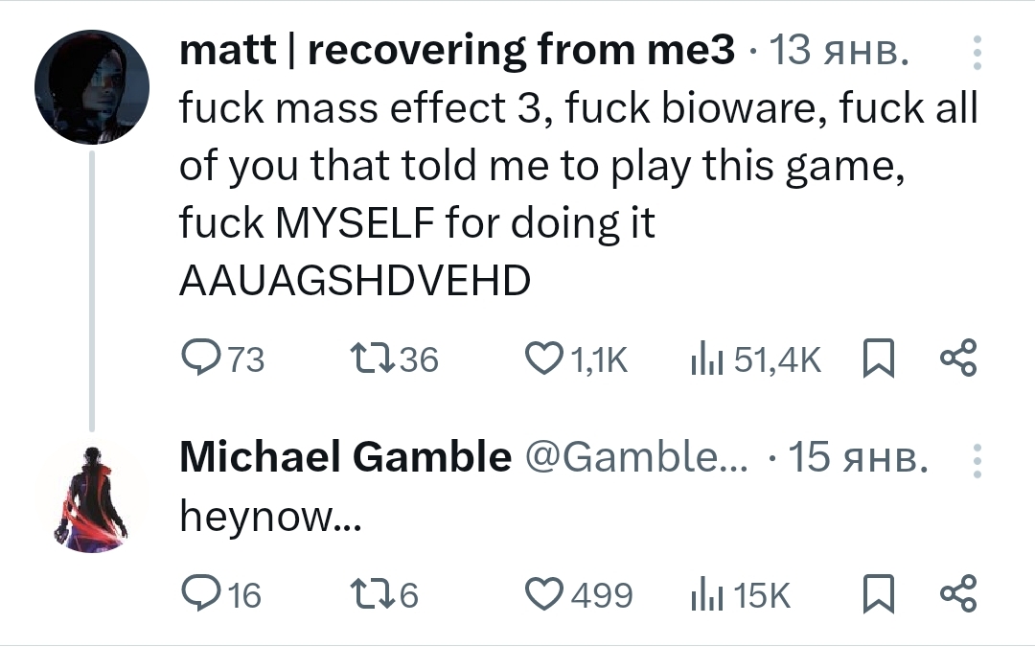
Task: Retweet matt's tweet with 36 retweets
Action: pyautogui.click(x=394, y=359)
